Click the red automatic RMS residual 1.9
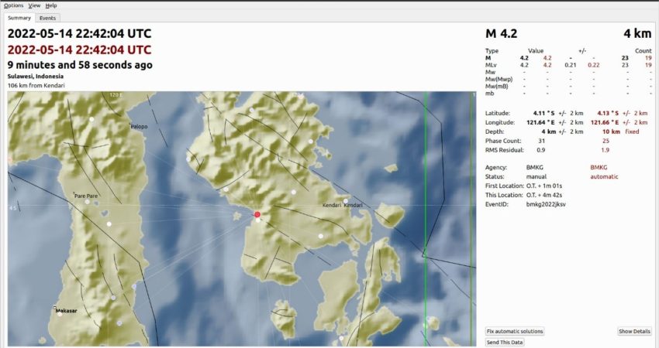Image resolution: width=659 pixels, height=348 pixels. click(606, 150)
